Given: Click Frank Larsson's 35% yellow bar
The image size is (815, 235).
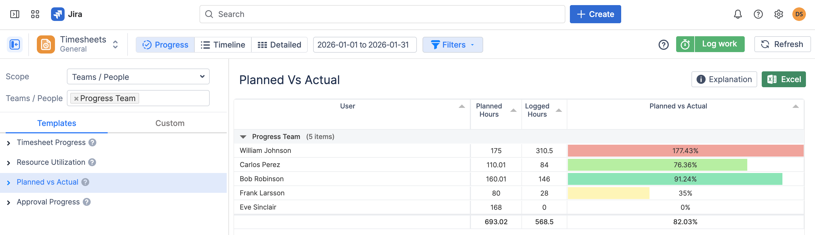Looking at the screenshot, I should [x=608, y=193].
